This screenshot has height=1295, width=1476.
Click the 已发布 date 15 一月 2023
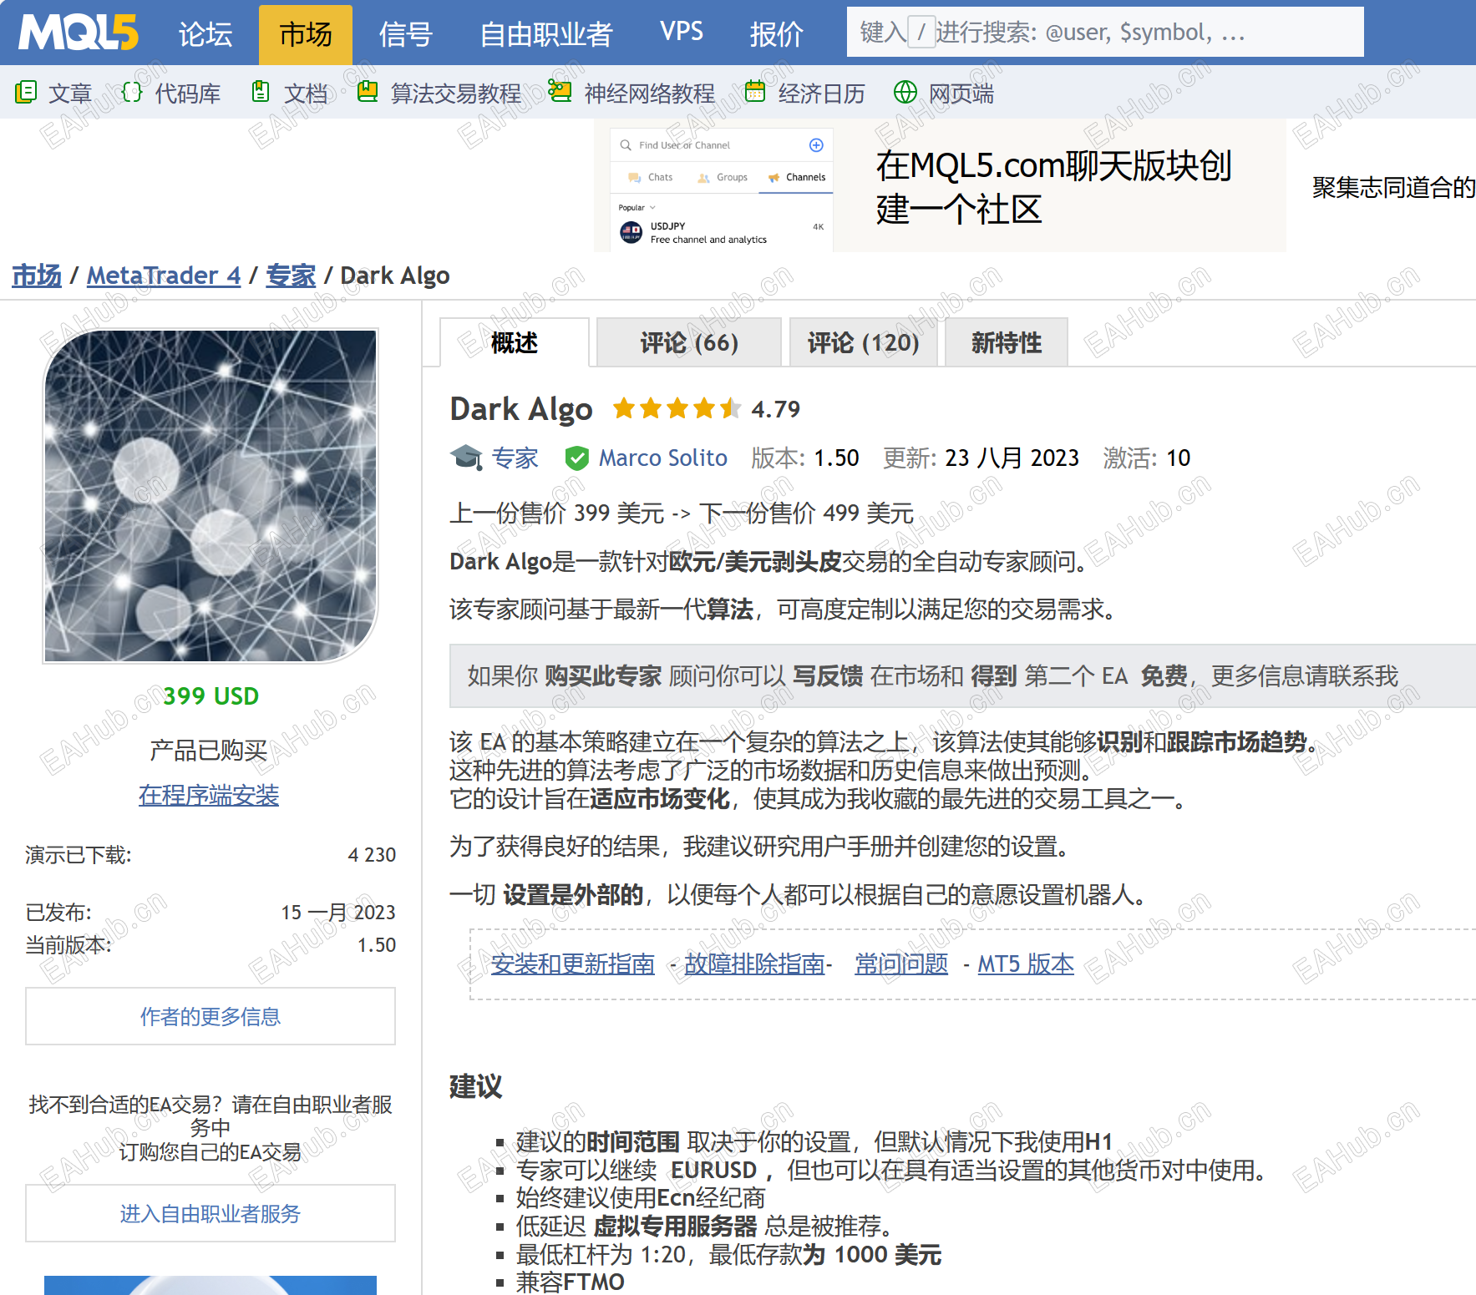click(x=338, y=912)
